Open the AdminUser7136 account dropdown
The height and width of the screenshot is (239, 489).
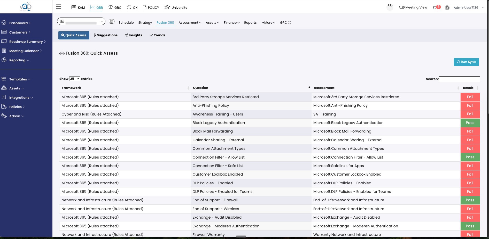[x=469, y=7]
